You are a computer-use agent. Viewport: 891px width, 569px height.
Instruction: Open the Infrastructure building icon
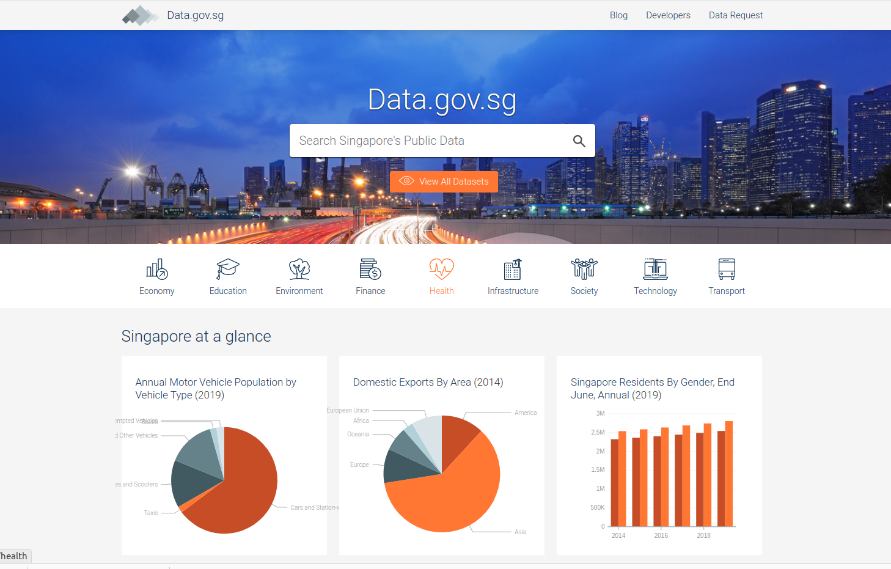point(513,269)
